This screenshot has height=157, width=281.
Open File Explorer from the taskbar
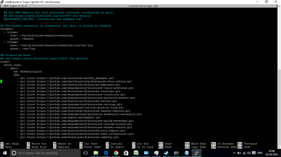point(96,153)
